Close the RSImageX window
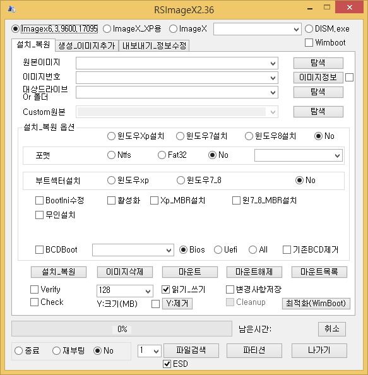Screen dimensions: 368x375 349,8
